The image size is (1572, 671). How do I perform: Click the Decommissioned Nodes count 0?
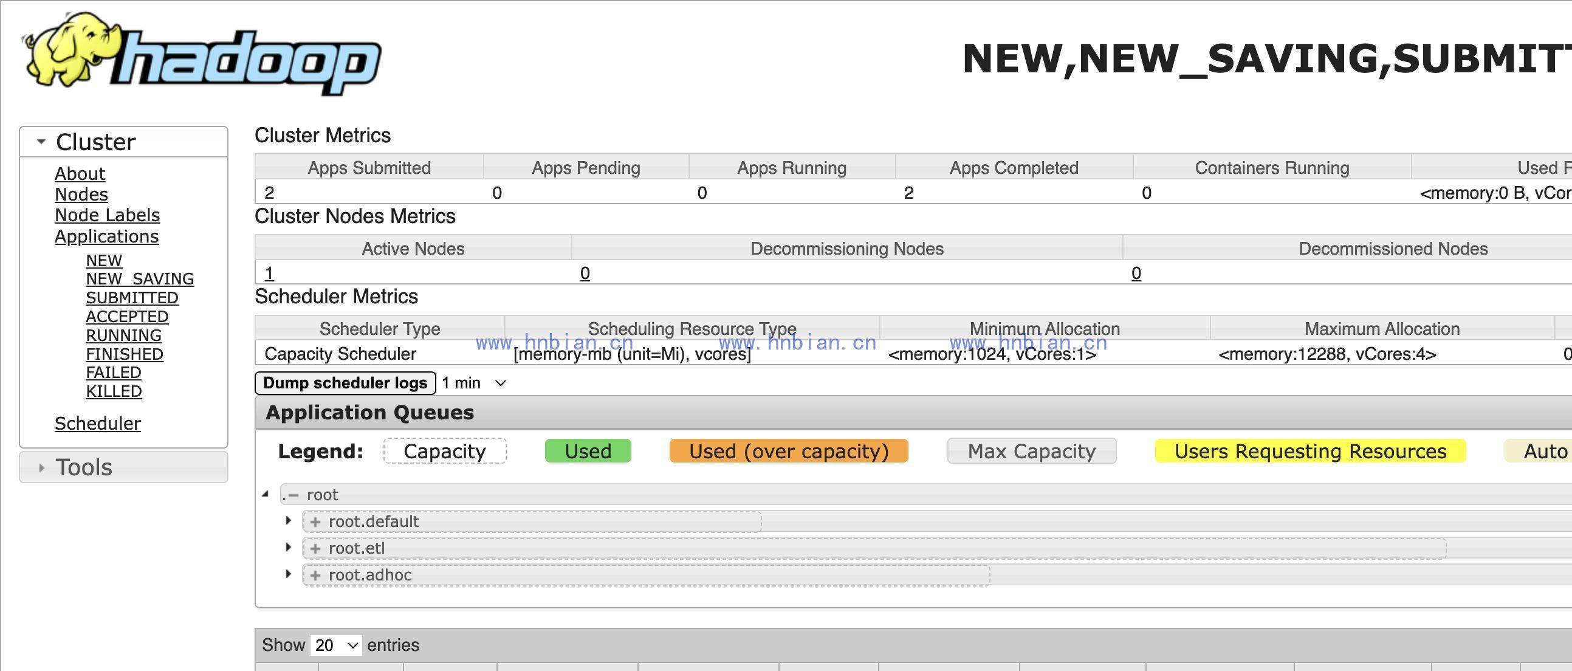coord(1136,273)
